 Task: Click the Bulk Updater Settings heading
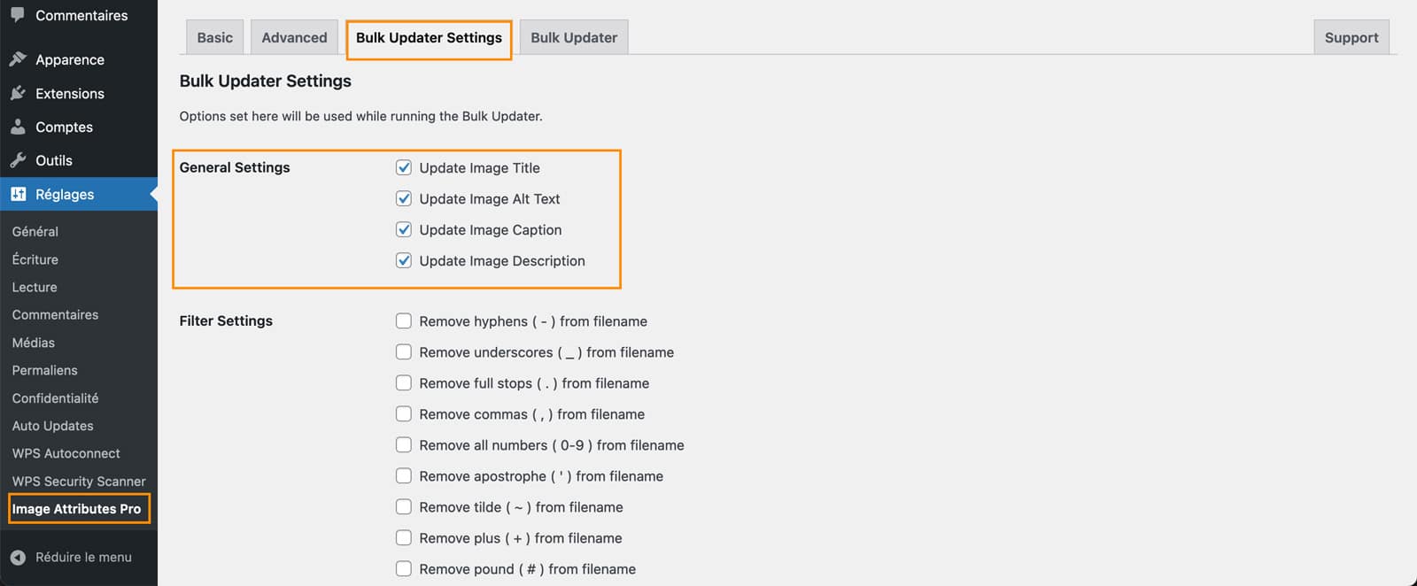pos(265,81)
